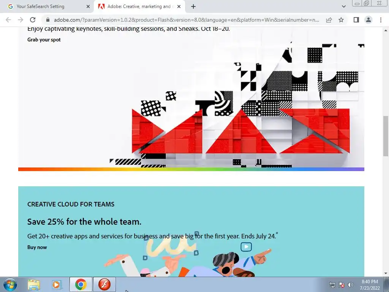
Task: Open the Chrome side panel
Action: (356, 20)
